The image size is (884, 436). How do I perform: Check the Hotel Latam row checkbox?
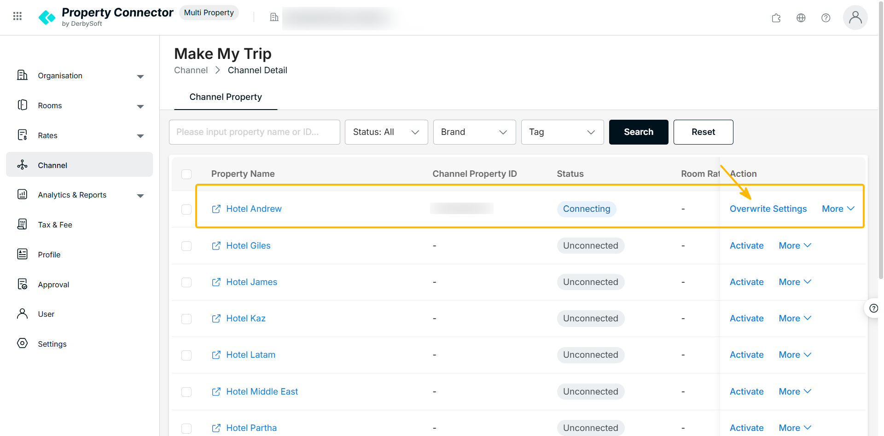[x=186, y=355]
